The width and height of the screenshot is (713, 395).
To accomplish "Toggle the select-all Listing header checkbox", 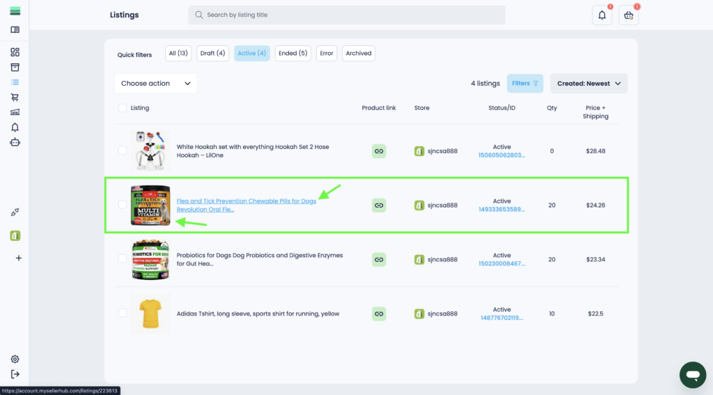I will tap(123, 108).
